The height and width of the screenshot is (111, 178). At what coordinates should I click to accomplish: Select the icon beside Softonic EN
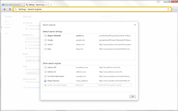tap(45, 67)
